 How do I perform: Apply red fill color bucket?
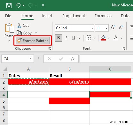coord(103,38)
